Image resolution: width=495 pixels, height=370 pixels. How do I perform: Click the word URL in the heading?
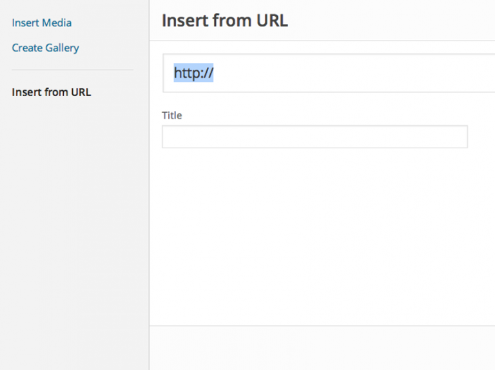click(x=272, y=21)
